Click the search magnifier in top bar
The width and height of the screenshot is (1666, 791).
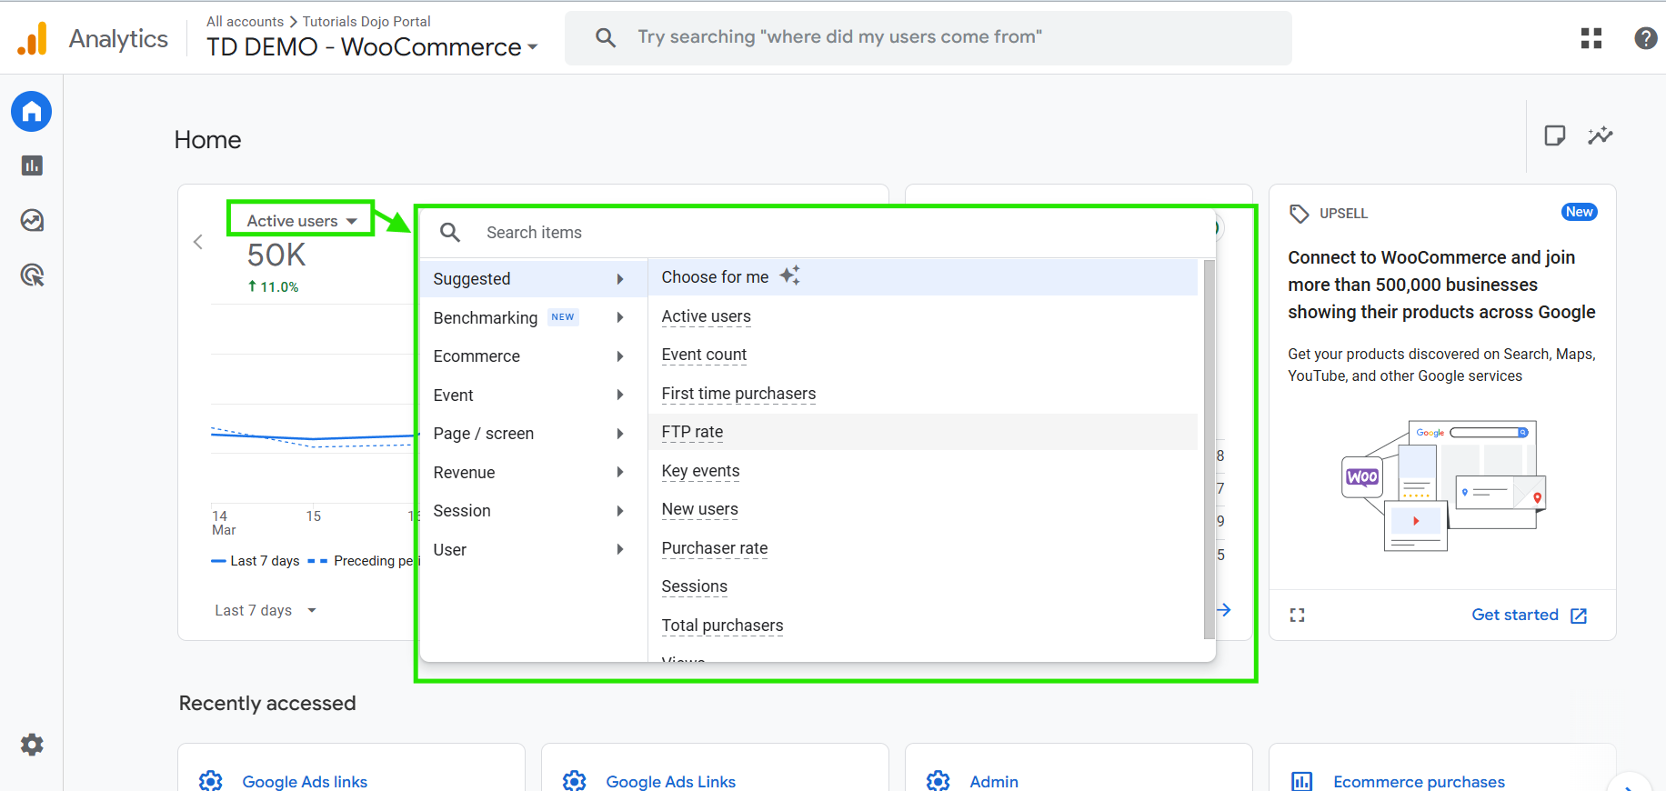(x=606, y=37)
